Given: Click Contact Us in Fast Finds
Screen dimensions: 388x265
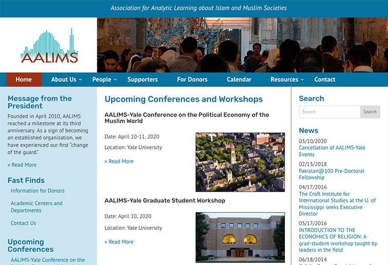Looking at the screenshot, I should pyautogui.click(x=23, y=223).
